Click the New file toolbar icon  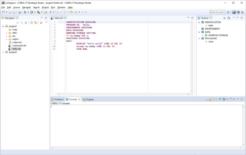(3, 12)
